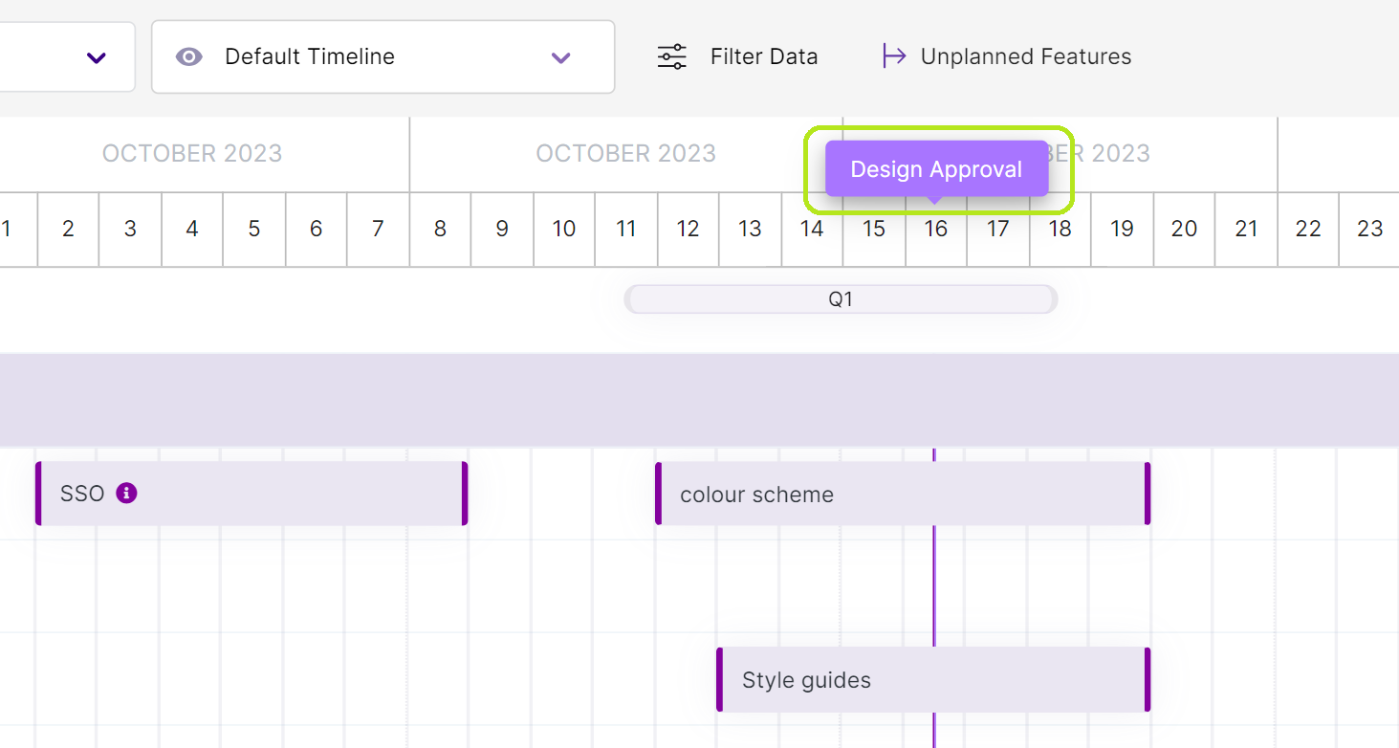Image resolution: width=1399 pixels, height=748 pixels.
Task: Click the vertical timeline marker line
Action: point(934,593)
